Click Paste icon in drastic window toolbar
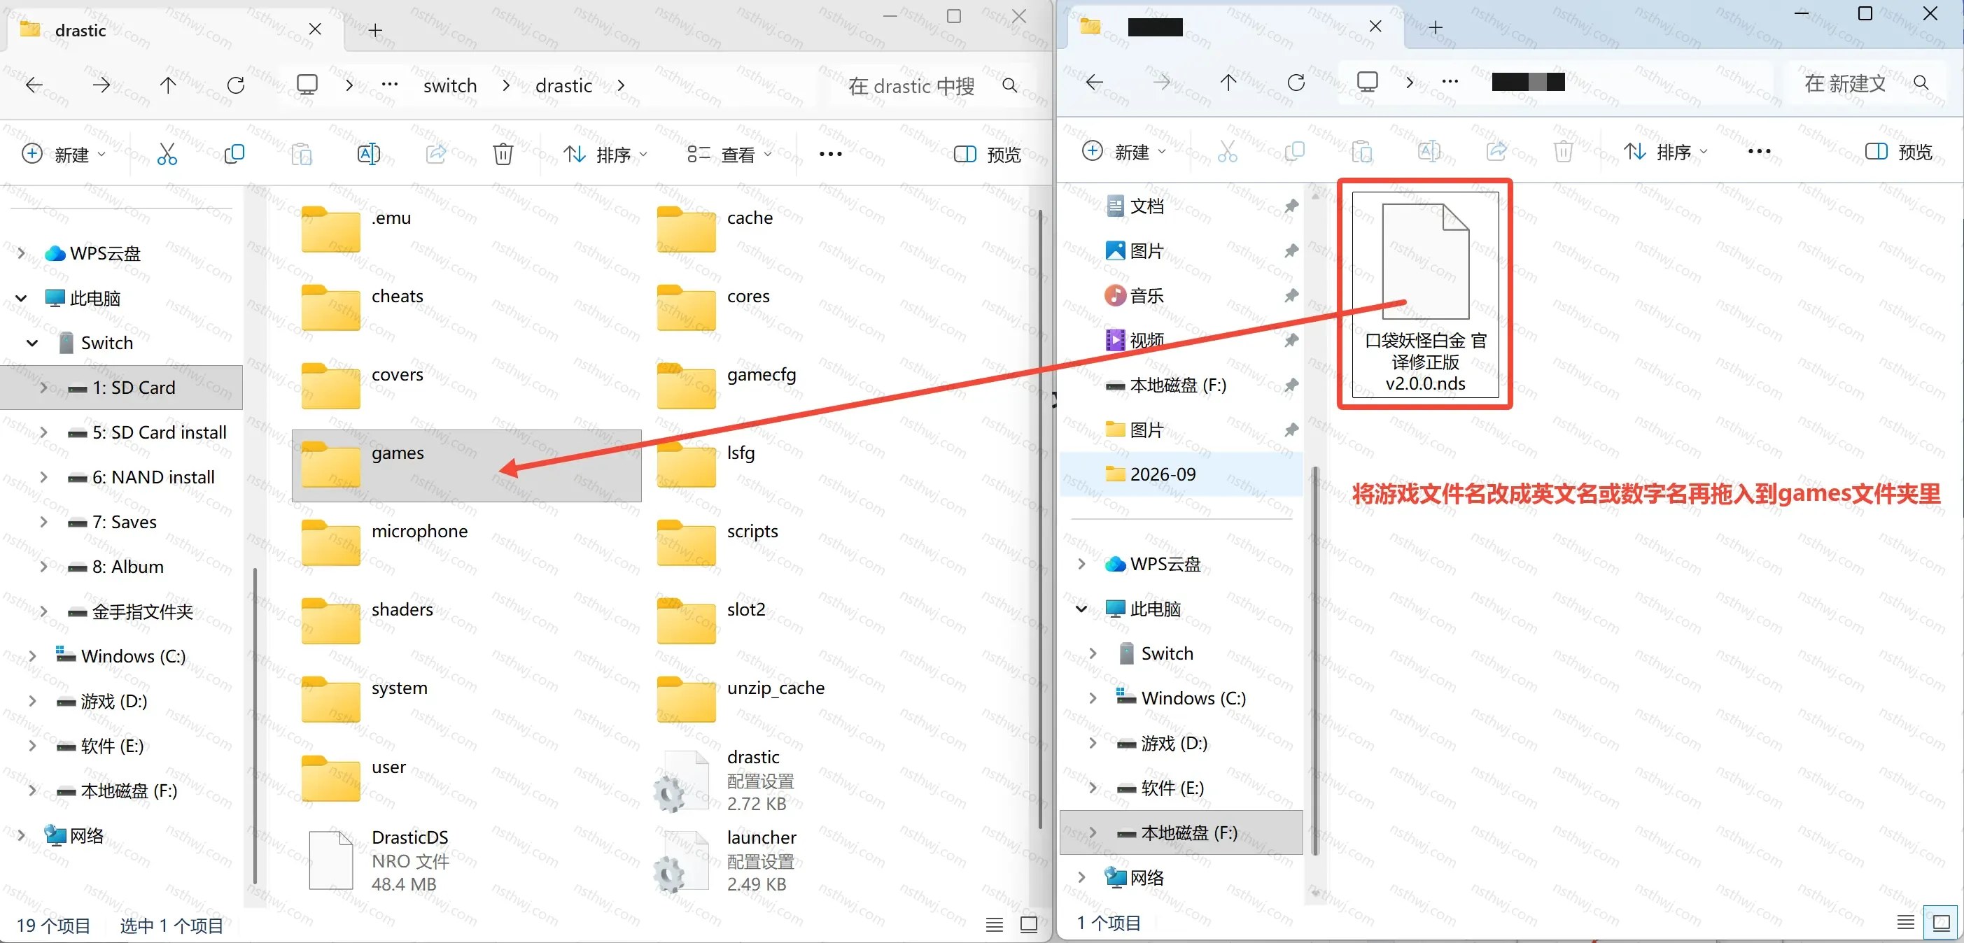The width and height of the screenshot is (1964, 943). [x=301, y=155]
